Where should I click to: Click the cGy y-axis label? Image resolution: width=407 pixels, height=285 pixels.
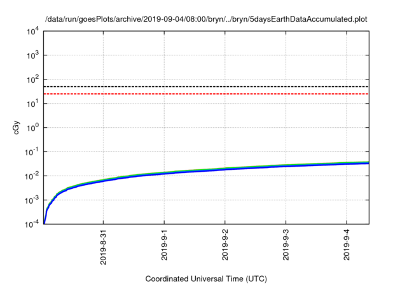(x=16, y=127)
